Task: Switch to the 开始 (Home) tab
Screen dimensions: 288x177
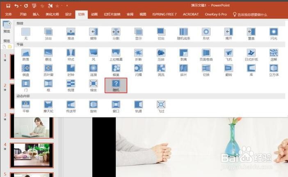Action: [x=23, y=14]
